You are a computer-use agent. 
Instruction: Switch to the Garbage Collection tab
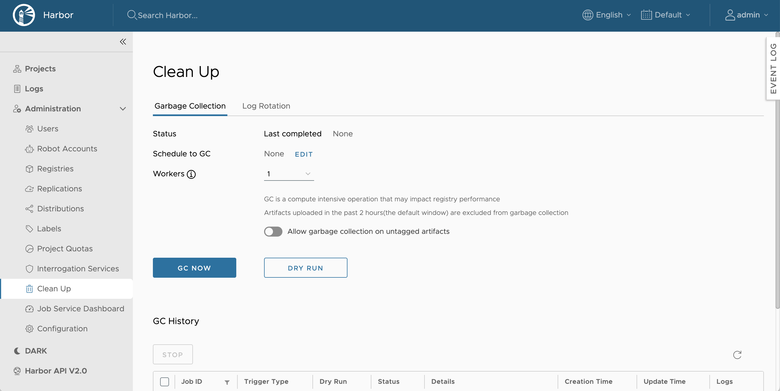[x=190, y=106]
